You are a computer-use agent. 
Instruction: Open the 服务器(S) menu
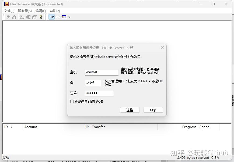click(25, 11)
